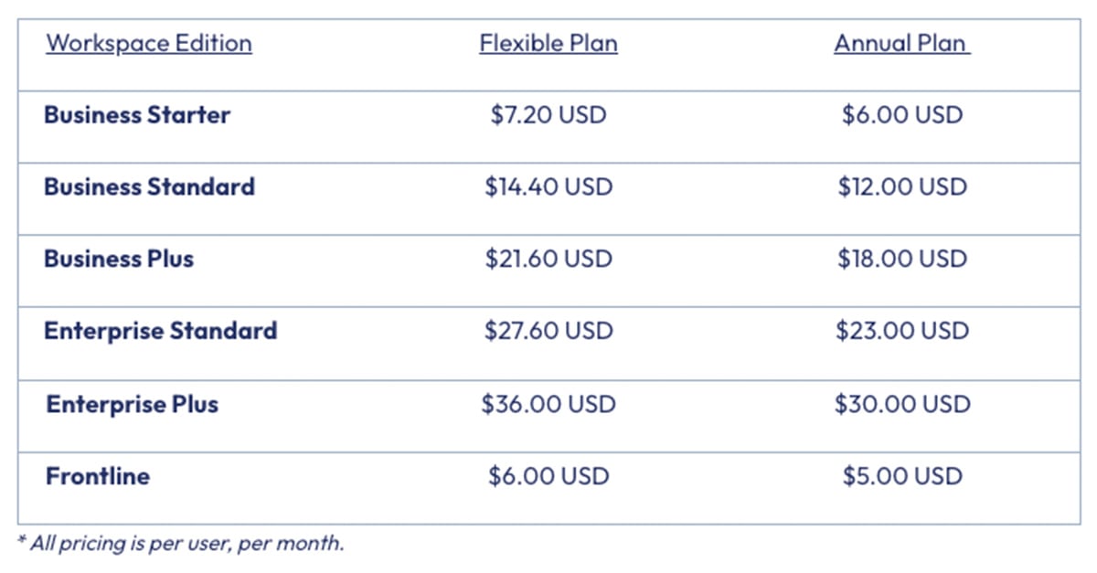Image resolution: width=1097 pixels, height=573 pixels.
Task: Select the Business Standard edition name
Action: [149, 187]
